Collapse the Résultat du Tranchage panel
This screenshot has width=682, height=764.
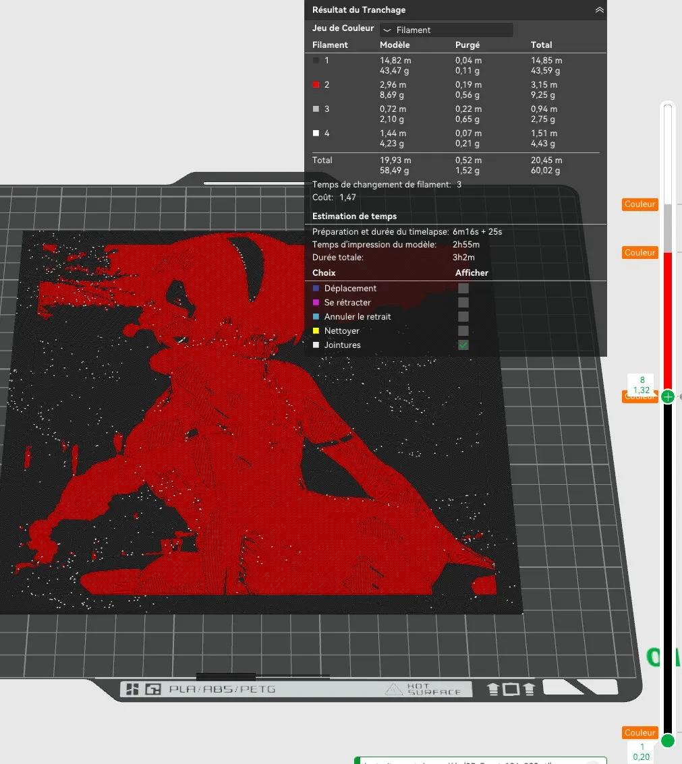599,9
